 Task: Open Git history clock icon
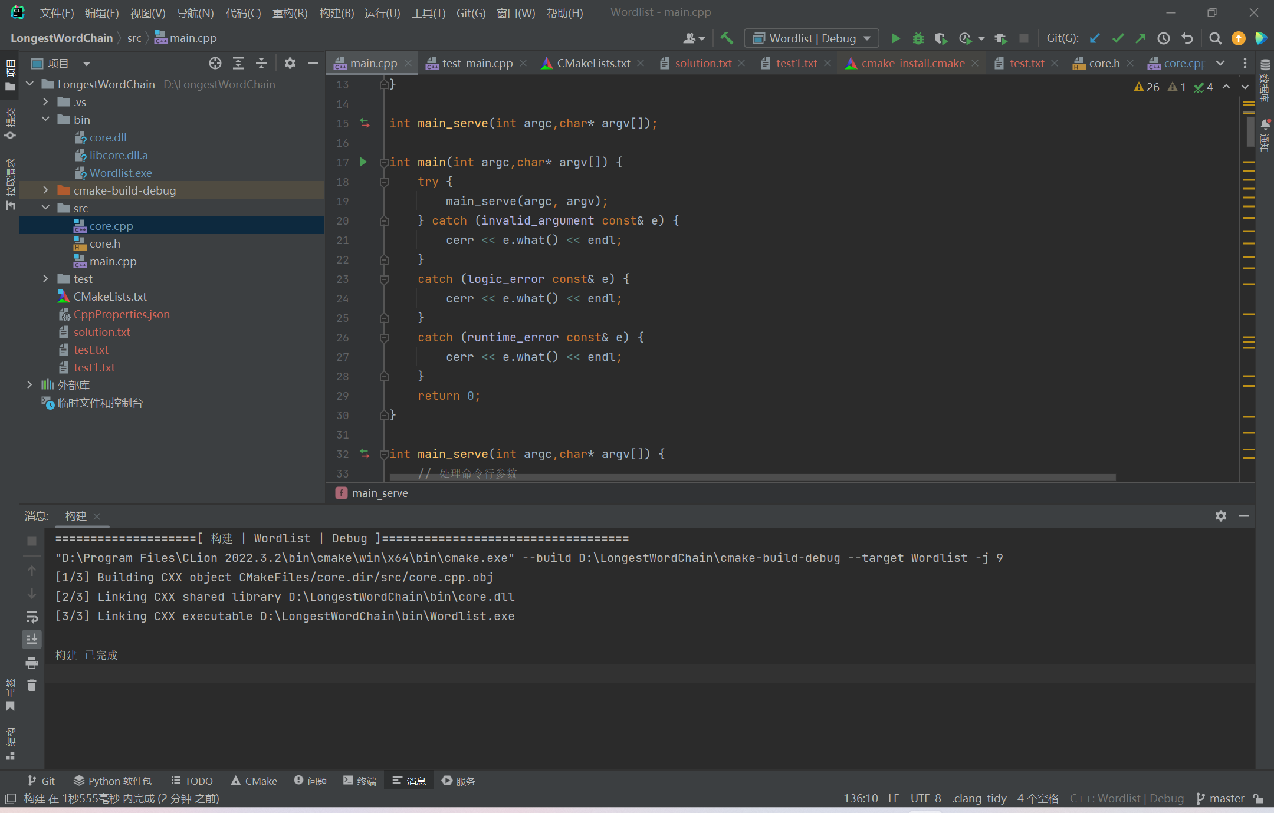click(x=1163, y=38)
